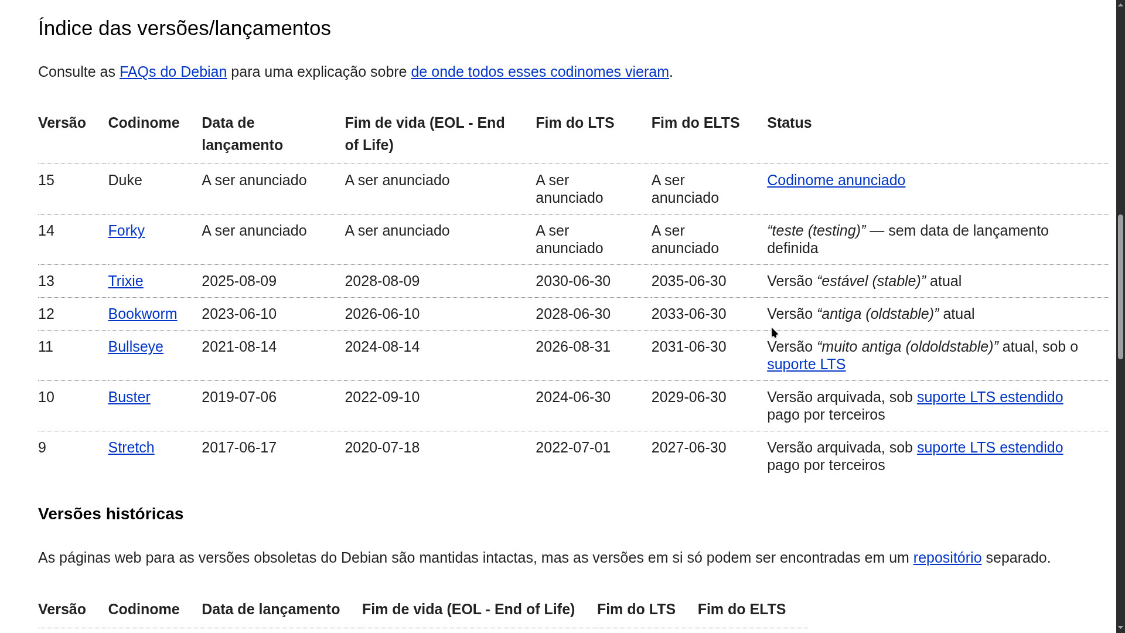Viewport: 1125px width, 633px height.
Task: Open the 'repositório' link
Action: point(947,557)
